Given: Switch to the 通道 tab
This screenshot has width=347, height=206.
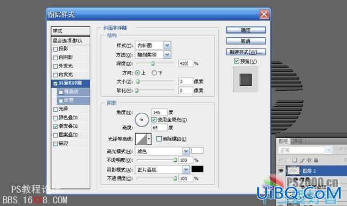Looking at the screenshot, I should (297, 141).
